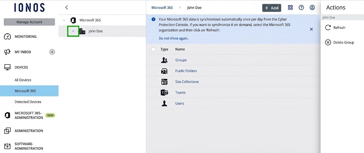Select Microsoft 365 in sidebar
This screenshot has height=153, width=364.
tap(29, 91)
